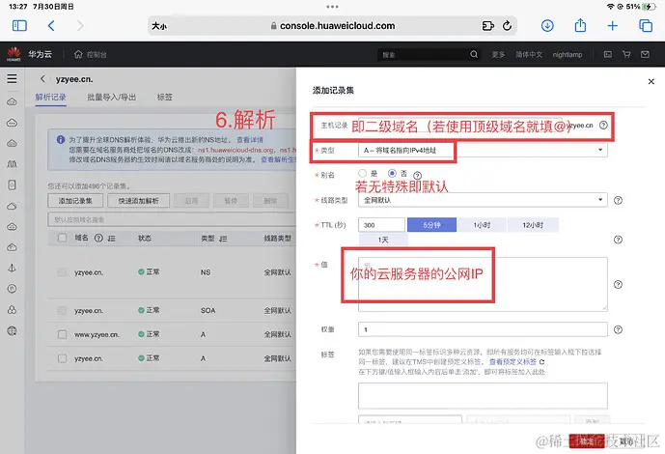Click the TTL 300 input field
The image size is (665, 454).
pyautogui.click(x=381, y=225)
